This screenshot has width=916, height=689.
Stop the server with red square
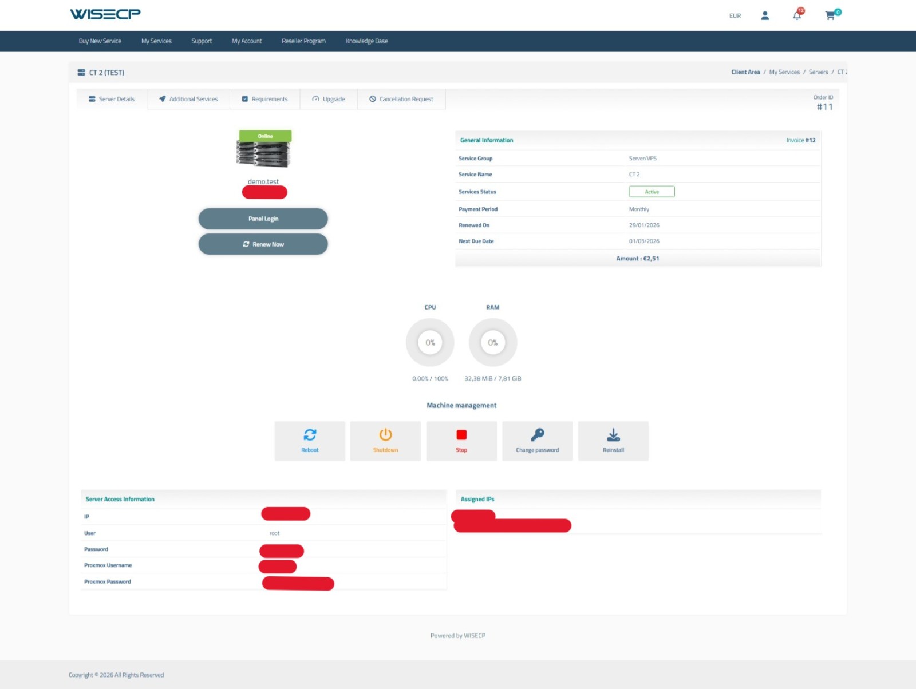point(461,435)
